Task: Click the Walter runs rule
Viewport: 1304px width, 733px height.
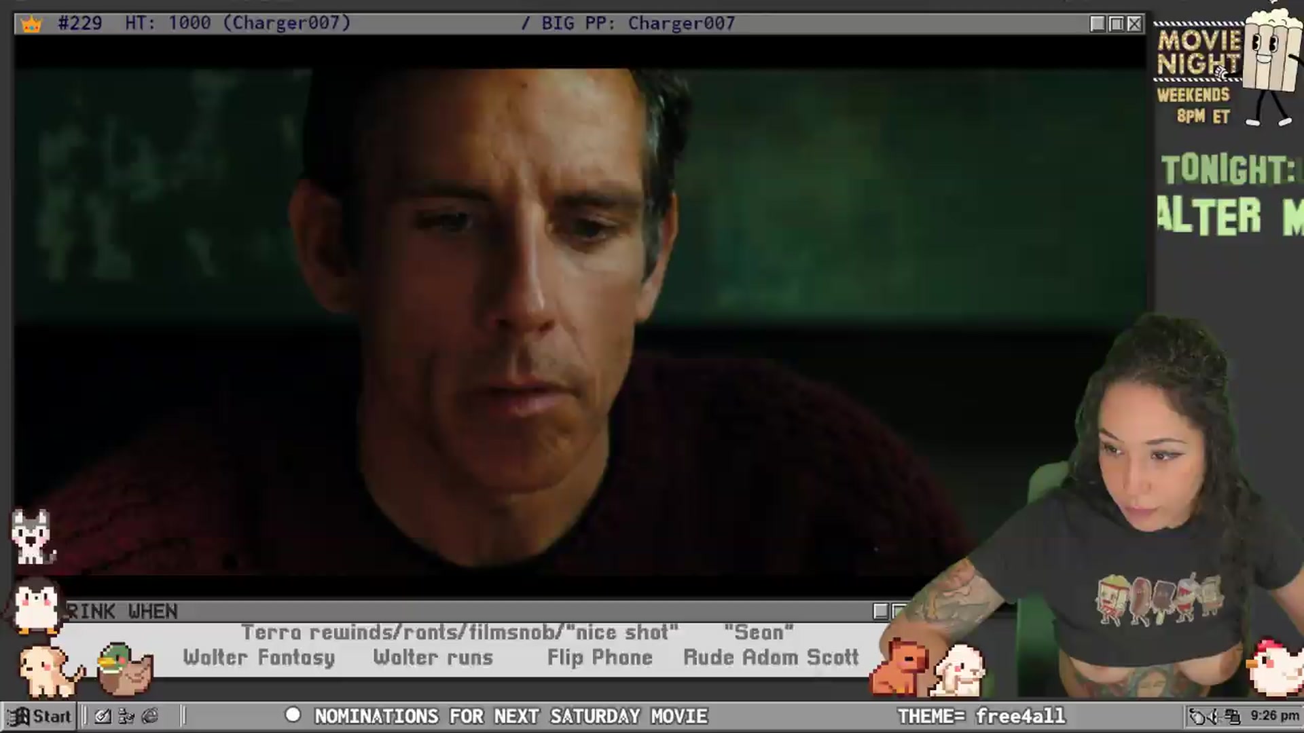Action: pos(433,657)
